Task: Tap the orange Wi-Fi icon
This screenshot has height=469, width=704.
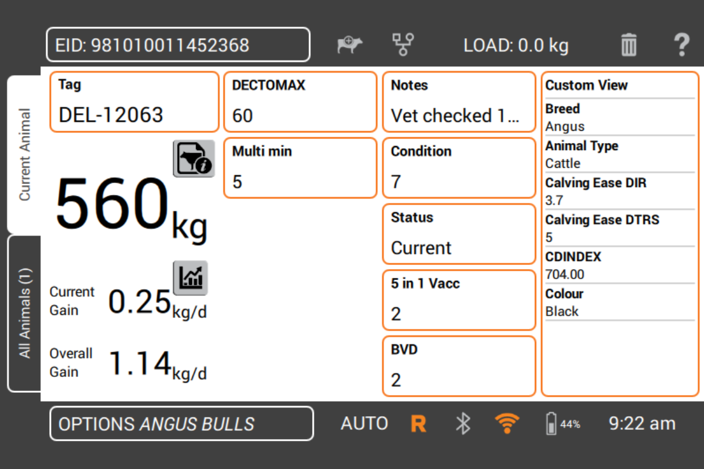Action: 507,423
